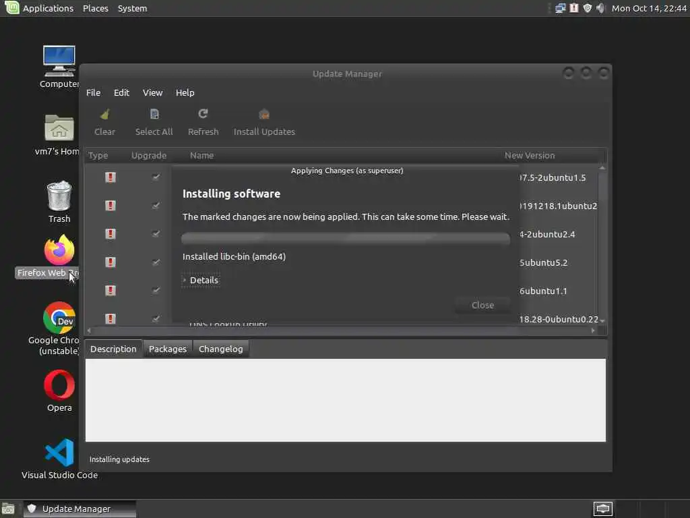This screenshot has width=690, height=518.
Task: Toggle upgrade checkbox for 5ubuntu5.2 row
Action: click(x=156, y=262)
